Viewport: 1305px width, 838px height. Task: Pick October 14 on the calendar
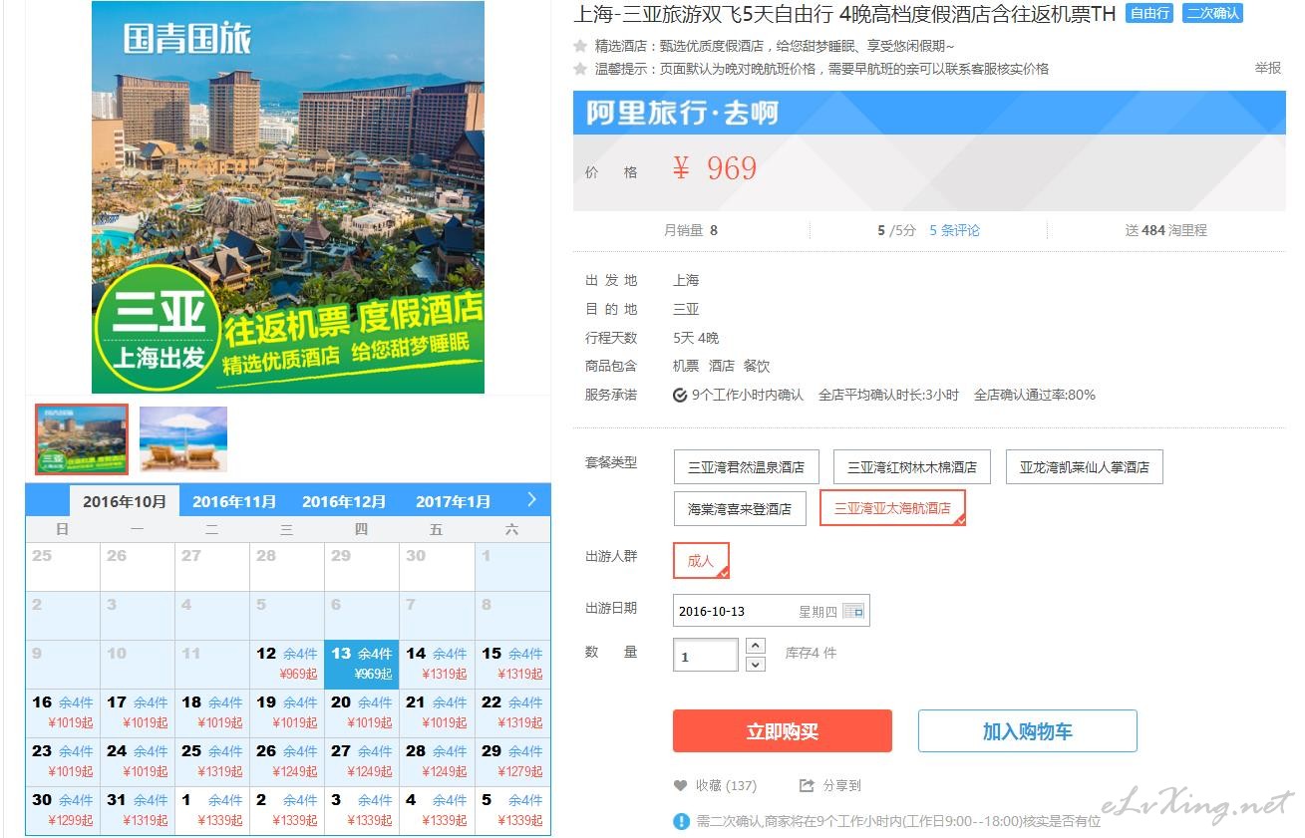pyautogui.click(x=437, y=665)
